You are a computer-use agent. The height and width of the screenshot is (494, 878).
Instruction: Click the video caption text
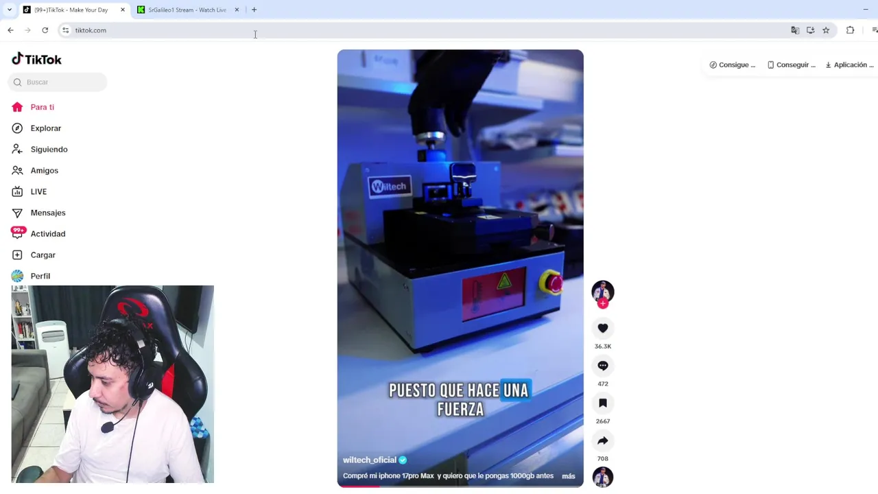448,476
